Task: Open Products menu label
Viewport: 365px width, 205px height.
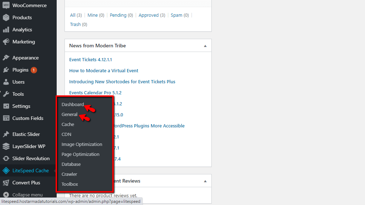Action: pos(22,17)
